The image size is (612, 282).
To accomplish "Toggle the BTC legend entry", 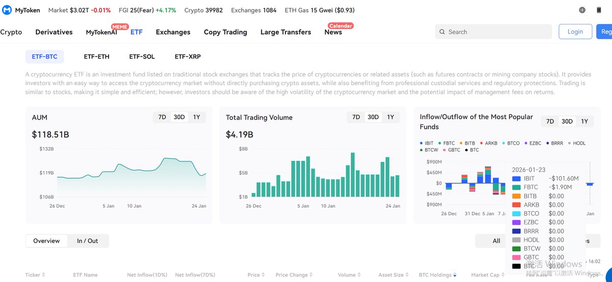I will [472, 150].
